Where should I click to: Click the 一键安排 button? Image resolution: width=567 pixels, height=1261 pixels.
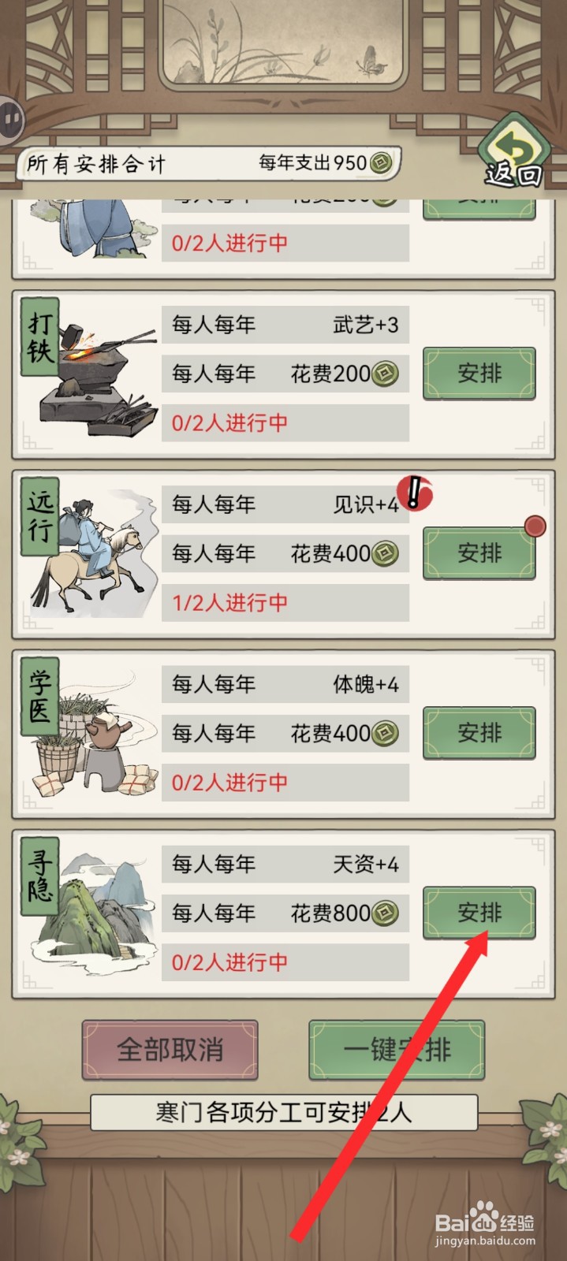397,1050
